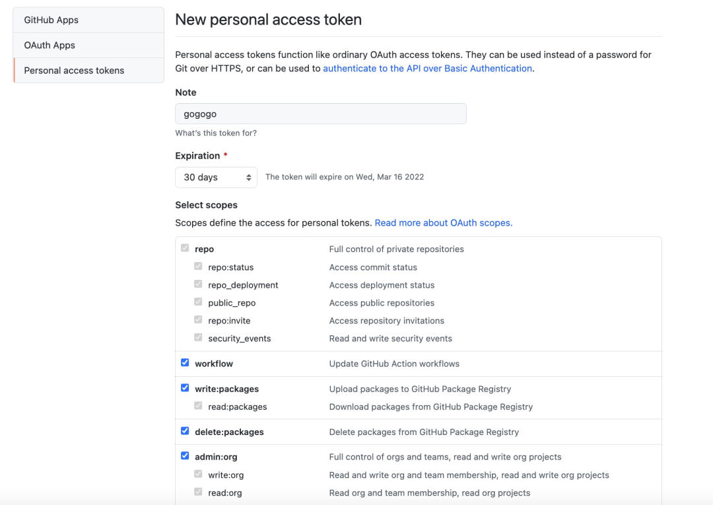This screenshot has height=505, width=713.
Task: Click the read:packages checkbox
Action: [x=198, y=406]
